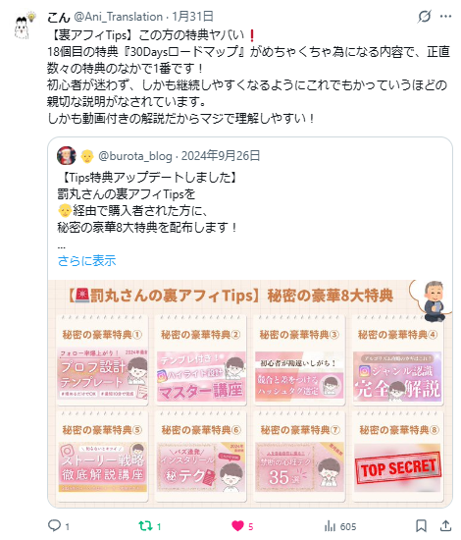Like the post with heart icon
The width and height of the screenshot is (461, 540).
click(x=237, y=526)
